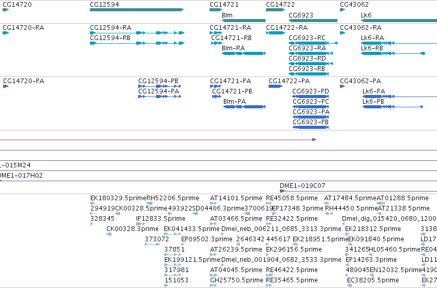Select transcript CG6923-RA
The width and height of the screenshot is (437, 288).
(x=311, y=53)
